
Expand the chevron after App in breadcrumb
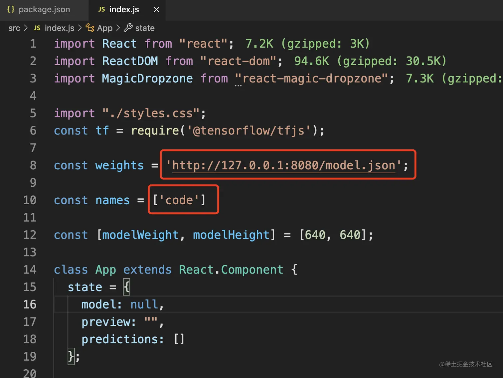pos(118,28)
